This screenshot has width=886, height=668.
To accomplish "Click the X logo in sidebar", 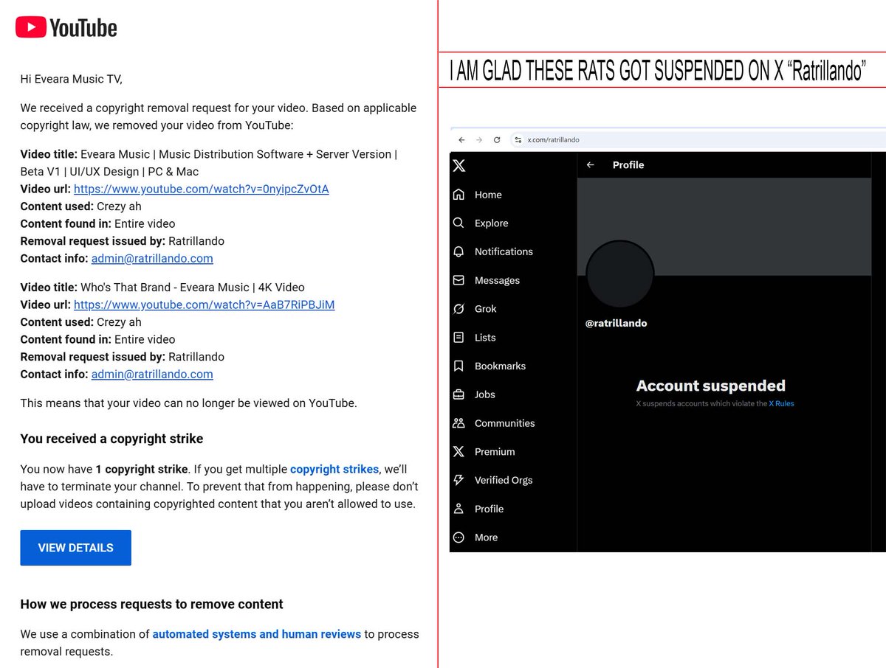I will click(459, 166).
